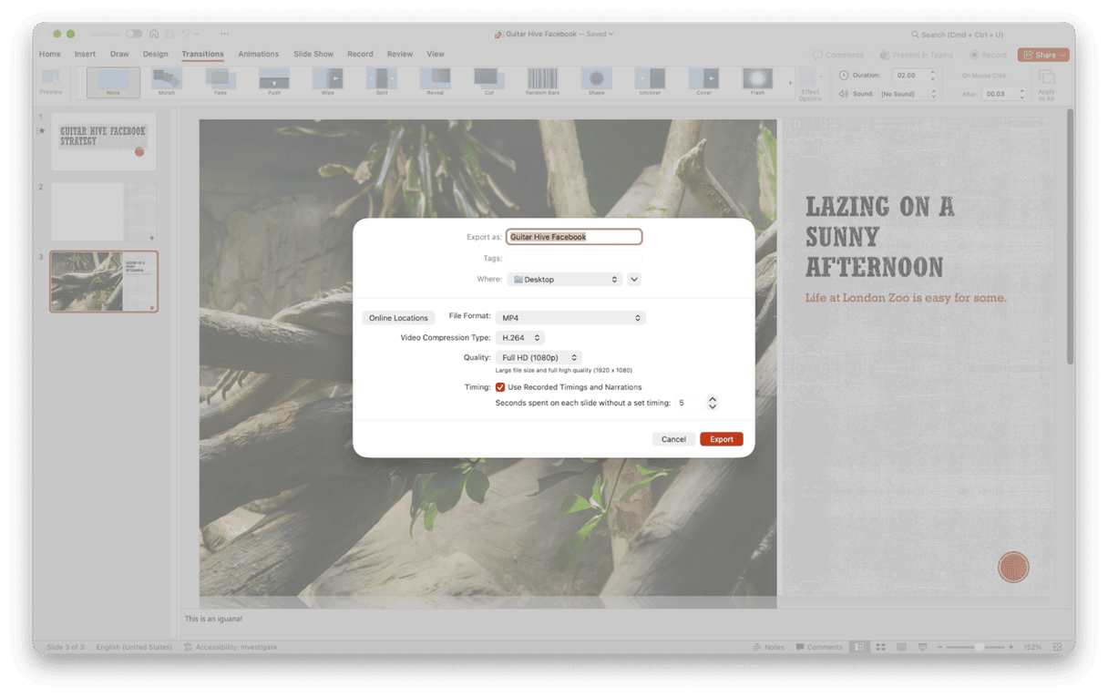Viewport: 1108px width, 697px height.
Task: Open the File Format MP4 dropdown
Action: point(570,318)
